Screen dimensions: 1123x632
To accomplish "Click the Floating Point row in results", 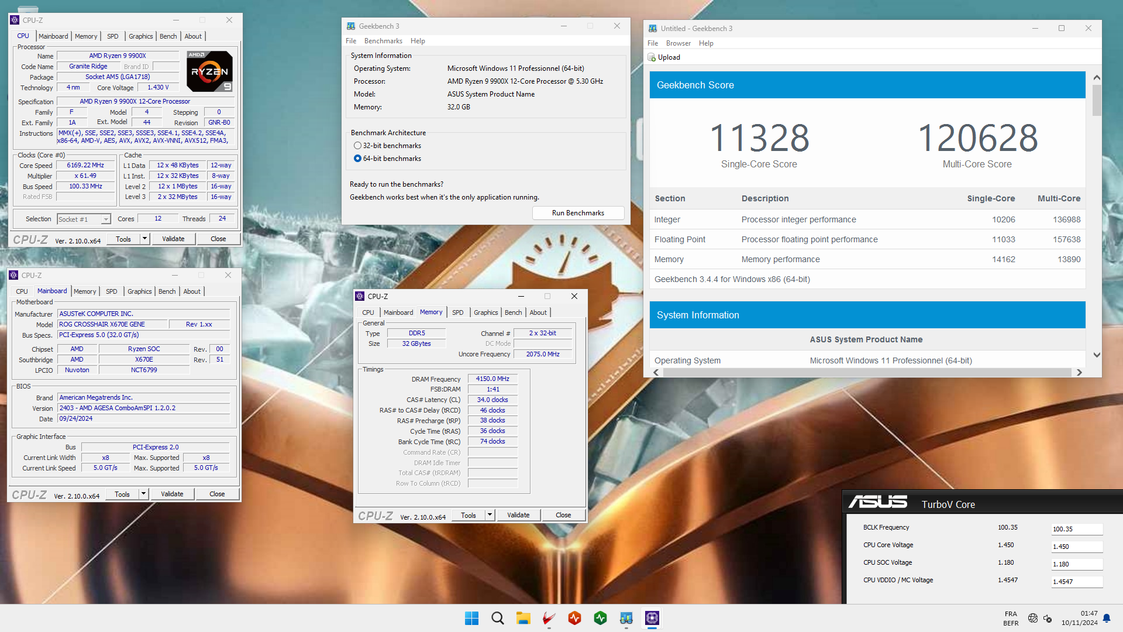I will click(867, 239).
